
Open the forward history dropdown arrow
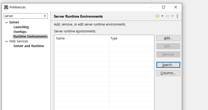click(x=172, y=16)
